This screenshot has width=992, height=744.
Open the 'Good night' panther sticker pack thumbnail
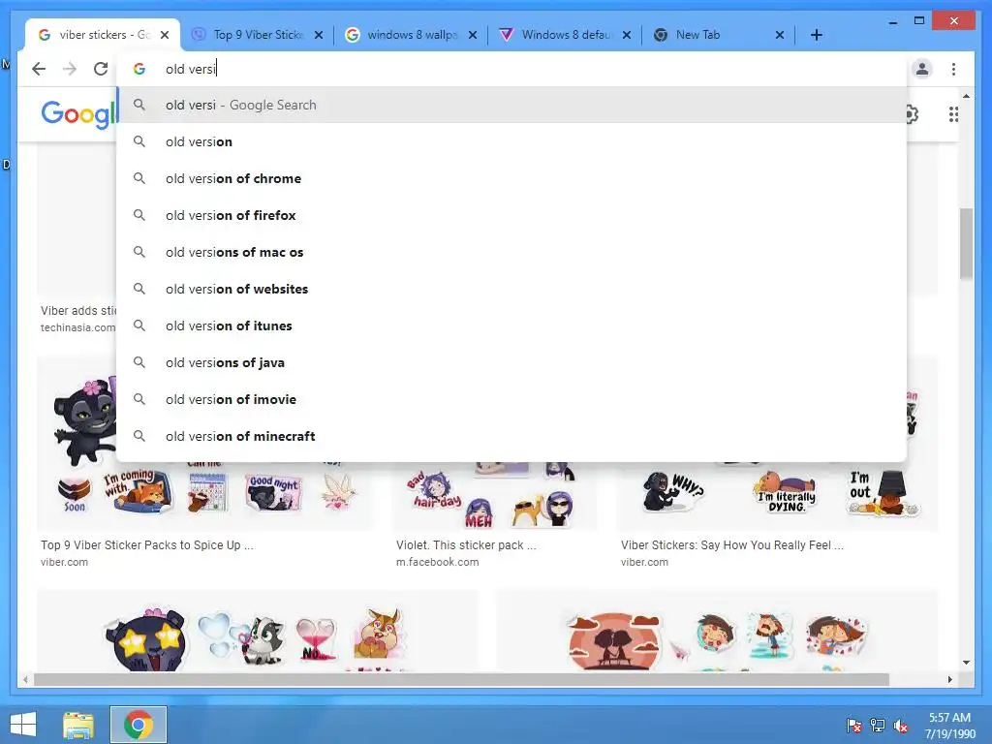click(273, 492)
